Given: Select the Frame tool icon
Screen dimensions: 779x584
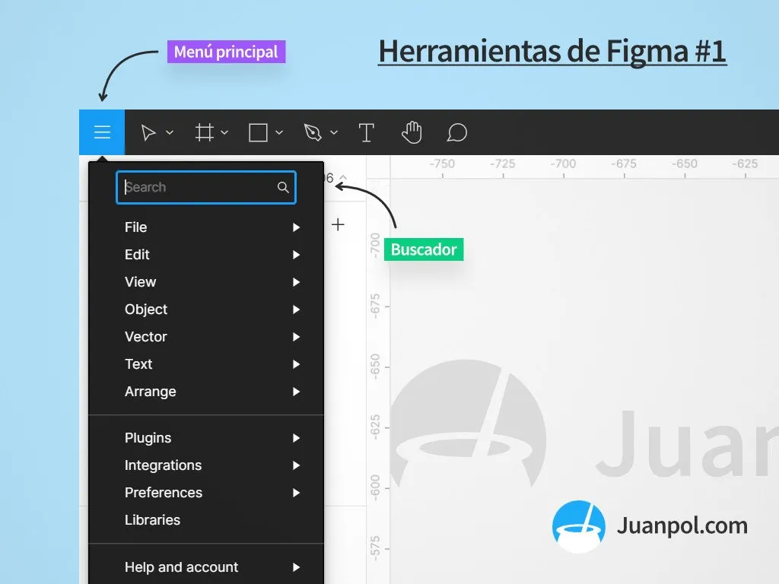Looking at the screenshot, I should tap(204, 132).
